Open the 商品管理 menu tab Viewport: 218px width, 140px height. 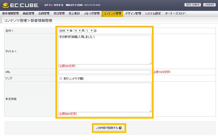tap(28, 13)
